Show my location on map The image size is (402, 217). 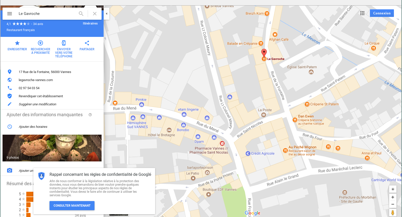[x=393, y=189]
